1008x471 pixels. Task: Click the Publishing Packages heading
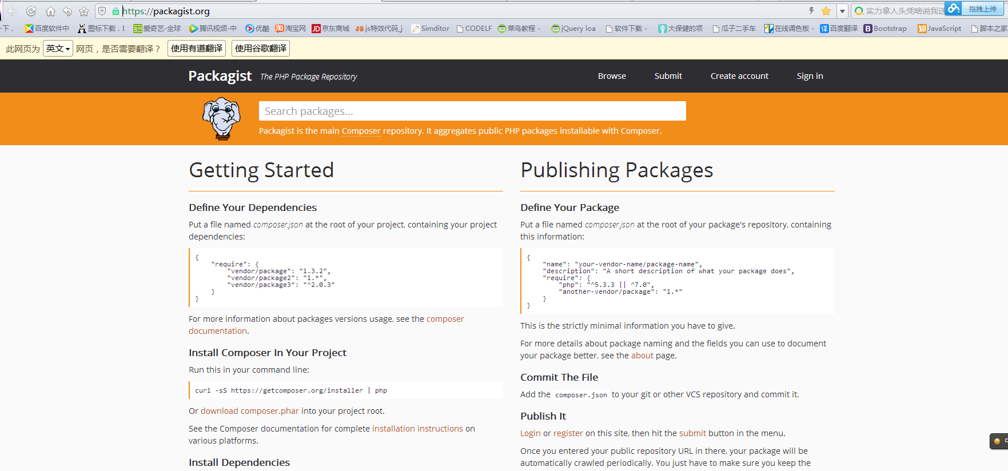click(x=617, y=170)
